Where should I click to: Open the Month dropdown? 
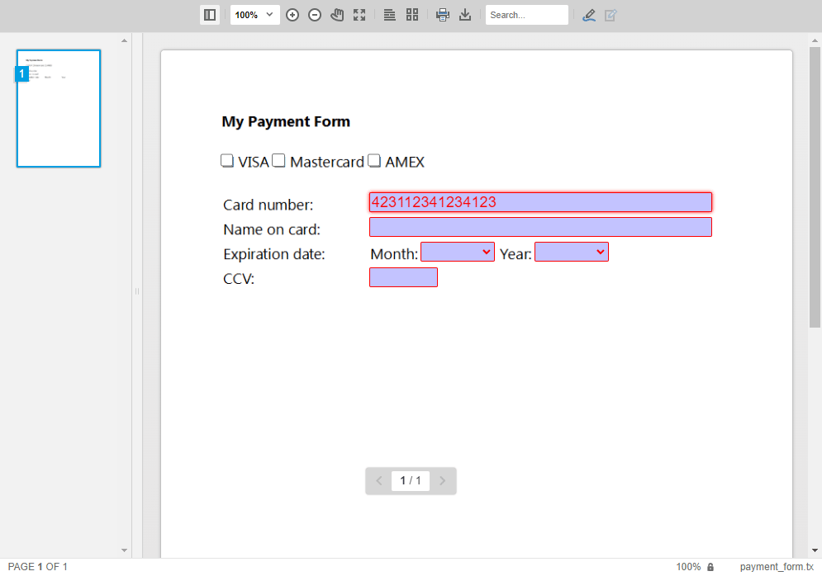[458, 252]
